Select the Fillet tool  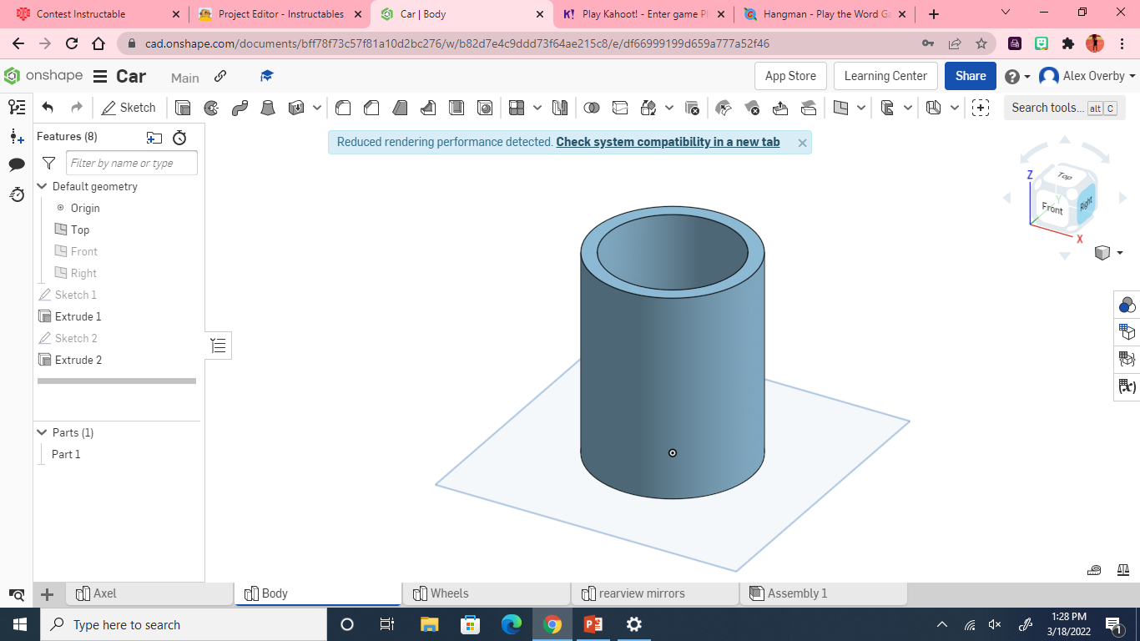[x=342, y=107]
